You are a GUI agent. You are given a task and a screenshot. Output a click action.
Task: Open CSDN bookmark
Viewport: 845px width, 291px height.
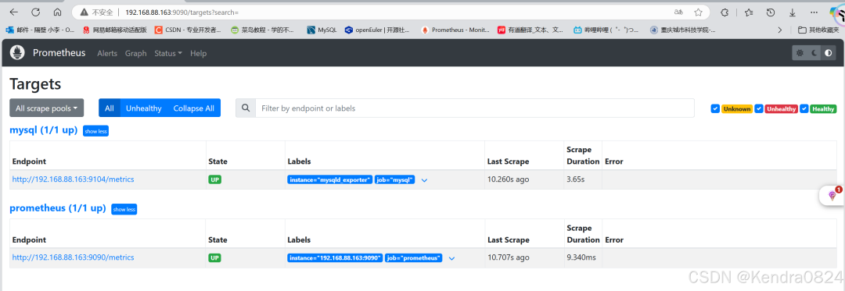click(x=188, y=30)
